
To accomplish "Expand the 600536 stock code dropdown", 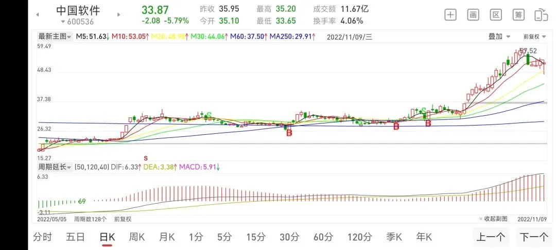I will [x=77, y=22].
